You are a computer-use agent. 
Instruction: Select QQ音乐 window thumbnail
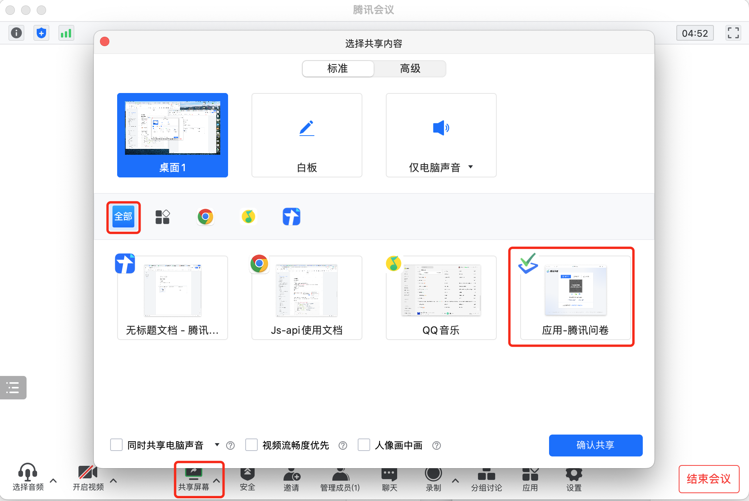(x=441, y=298)
